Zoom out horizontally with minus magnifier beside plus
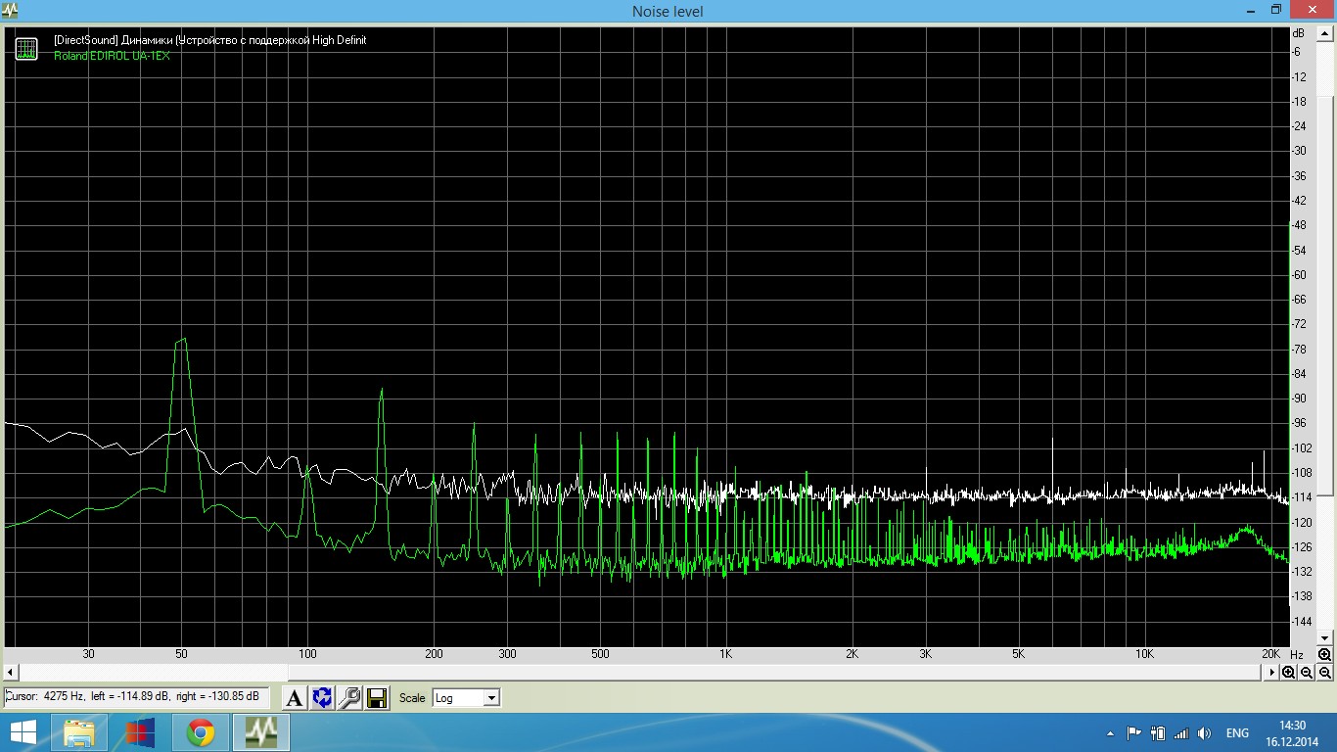This screenshot has width=1337, height=752. point(1307,673)
